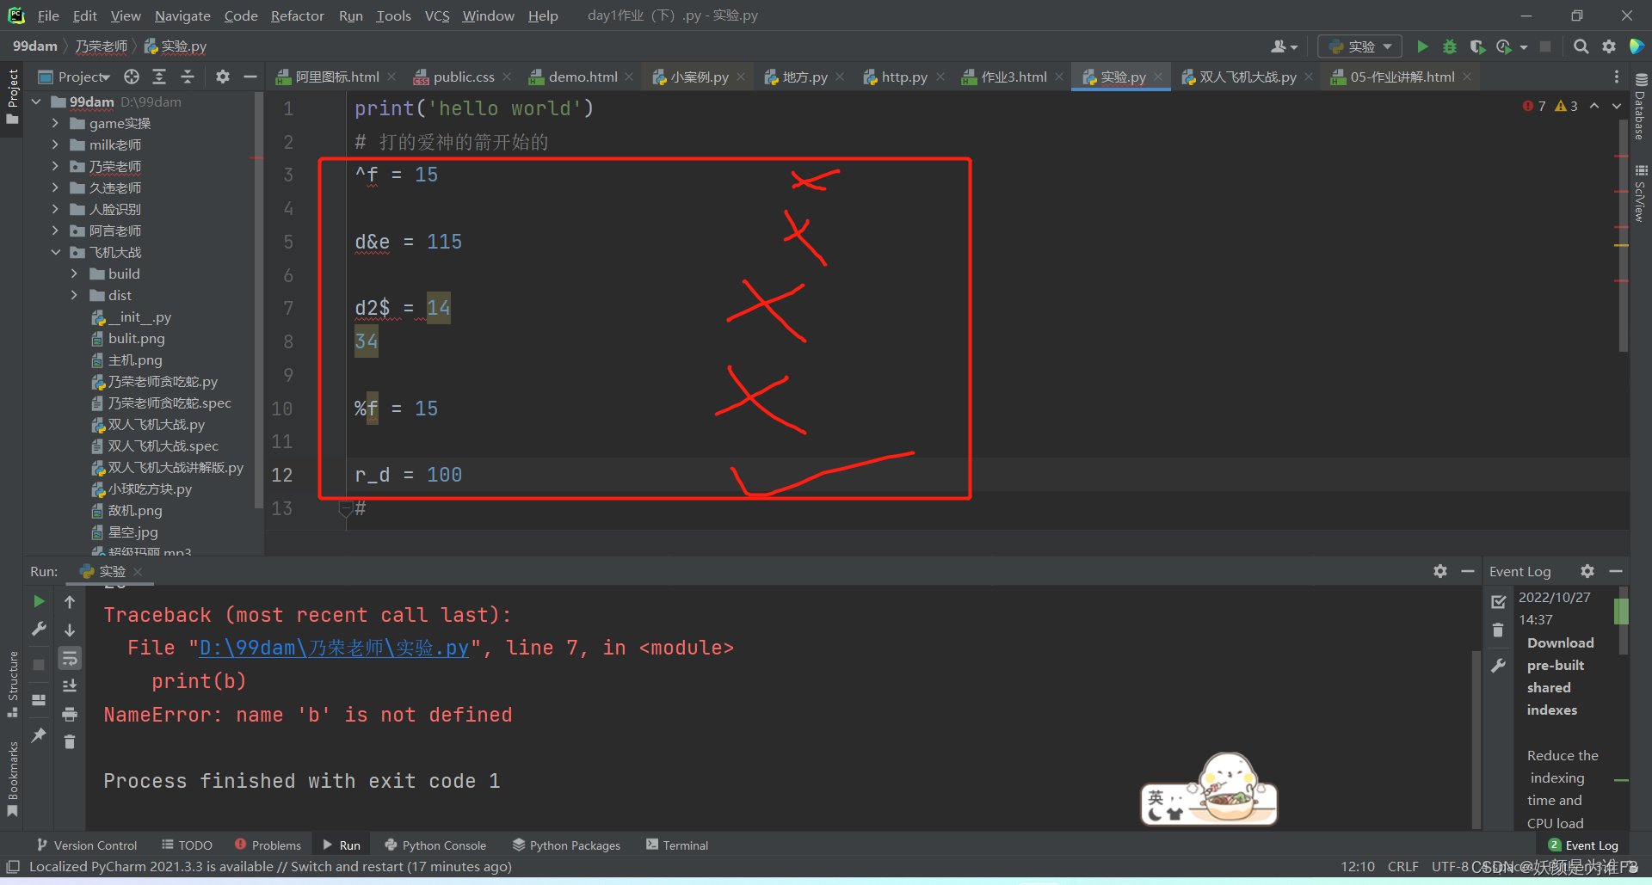Open the Python Console tool window
This screenshot has width=1652, height=885.
[x=435, y=845]
